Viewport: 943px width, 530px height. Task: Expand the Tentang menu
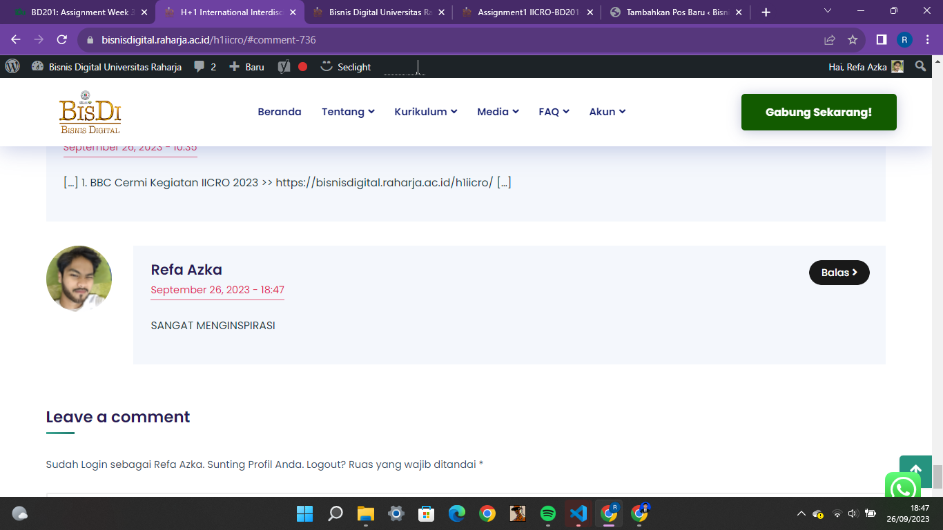tap(348, 112)
